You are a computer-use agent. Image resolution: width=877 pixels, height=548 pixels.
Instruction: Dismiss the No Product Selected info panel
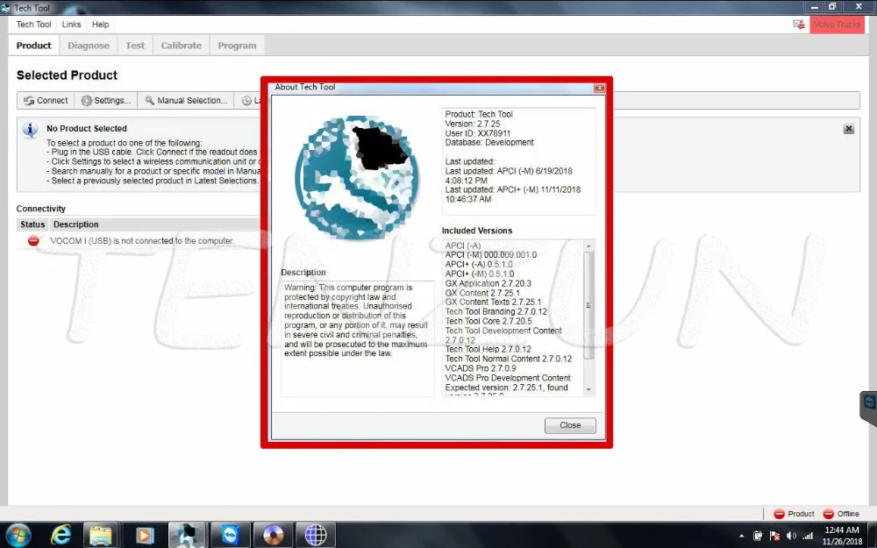[848, 129]
